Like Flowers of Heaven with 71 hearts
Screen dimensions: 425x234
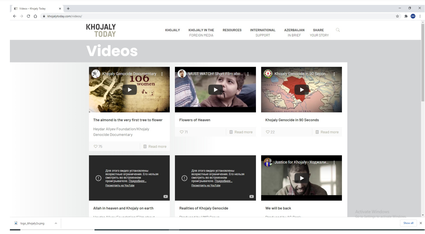pos(184,132)
